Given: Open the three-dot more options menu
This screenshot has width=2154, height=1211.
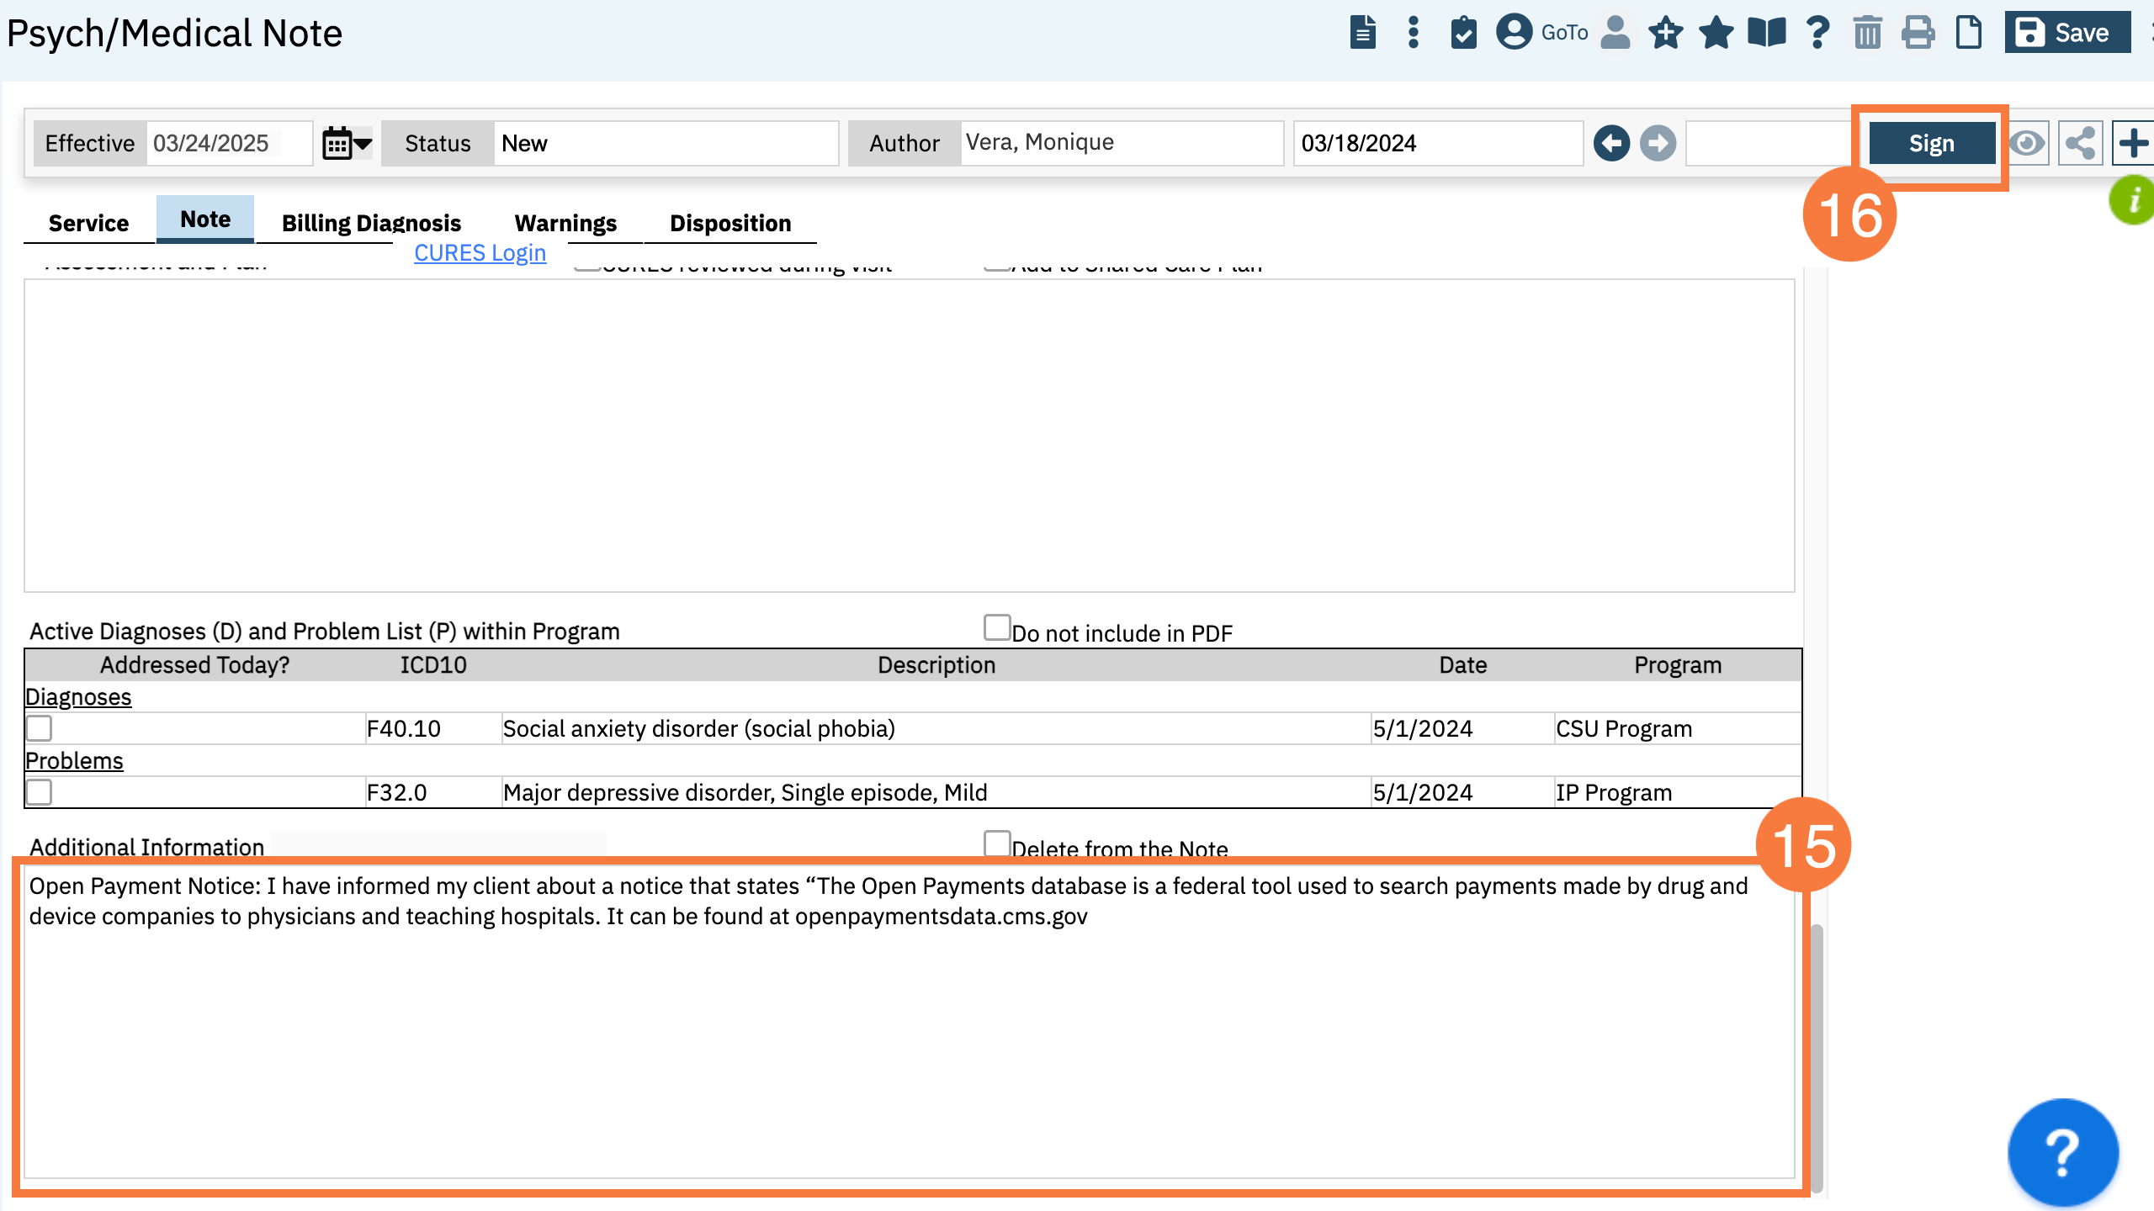Looking at the screenshot, I should [x=1414, y=34].
